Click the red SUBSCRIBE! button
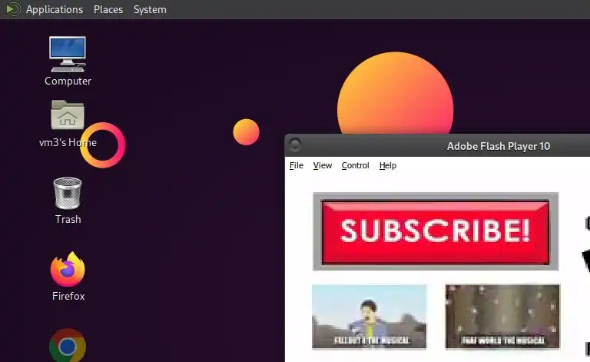The height and width of the screenshot is (362, 590). click(436, 232)
